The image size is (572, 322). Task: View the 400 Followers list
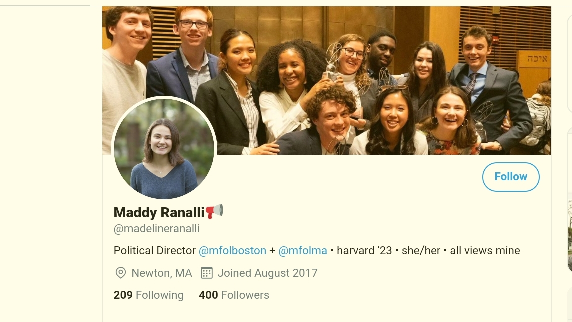click(x=234, y=295)
